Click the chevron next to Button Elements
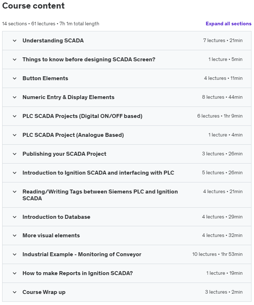The height and width of the screenshot is (305, 254). [15, 78]
